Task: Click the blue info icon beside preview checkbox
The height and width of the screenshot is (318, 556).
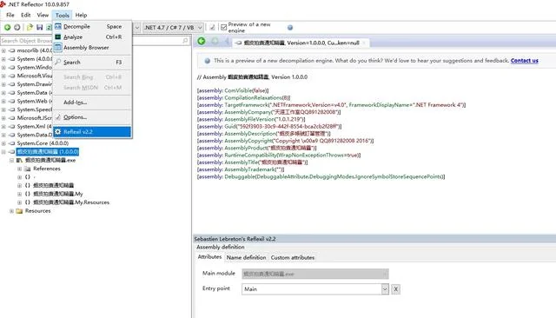Action: (290, 27)
